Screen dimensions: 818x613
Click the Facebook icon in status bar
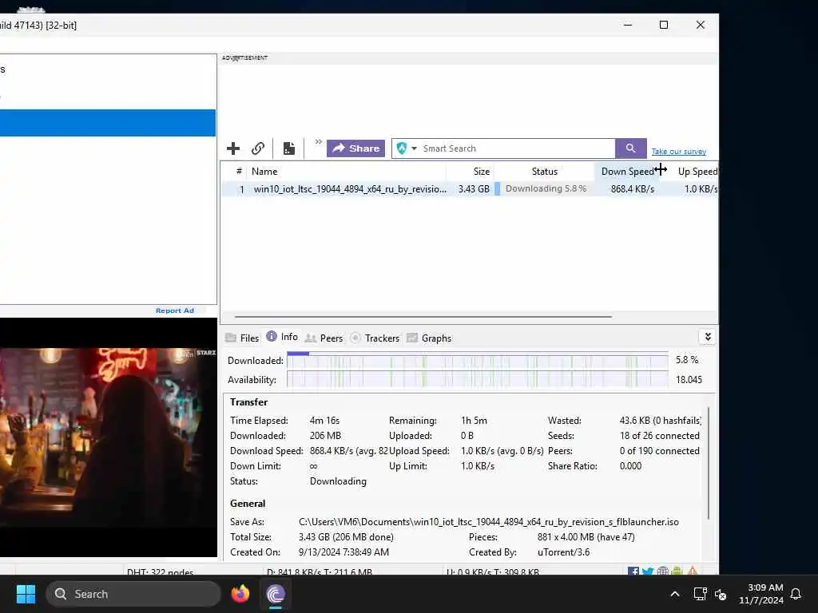click(633, 571)
